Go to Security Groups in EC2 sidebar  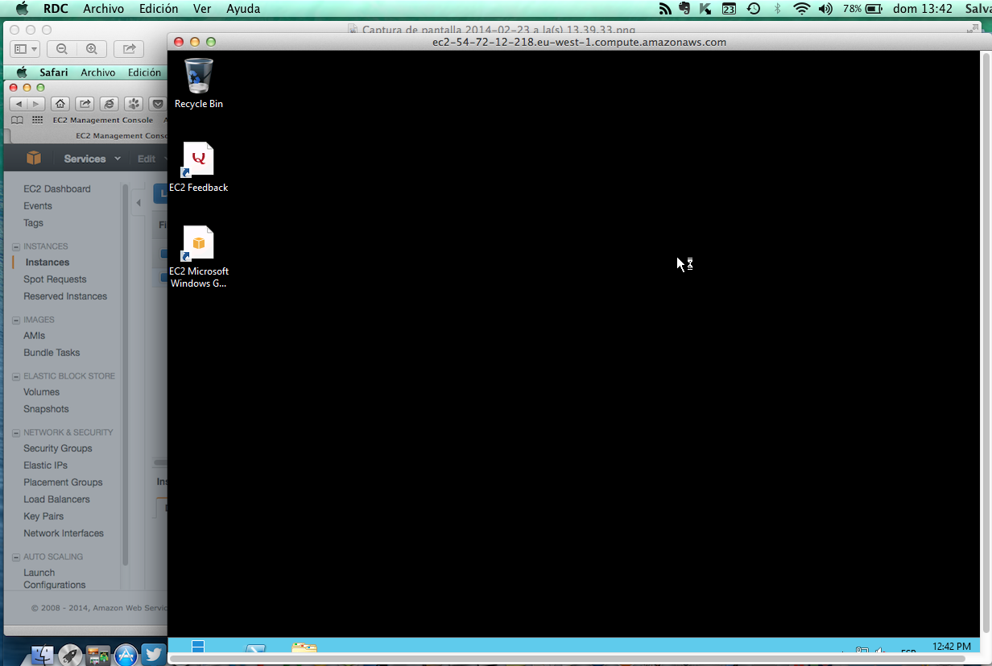(58, 449)
